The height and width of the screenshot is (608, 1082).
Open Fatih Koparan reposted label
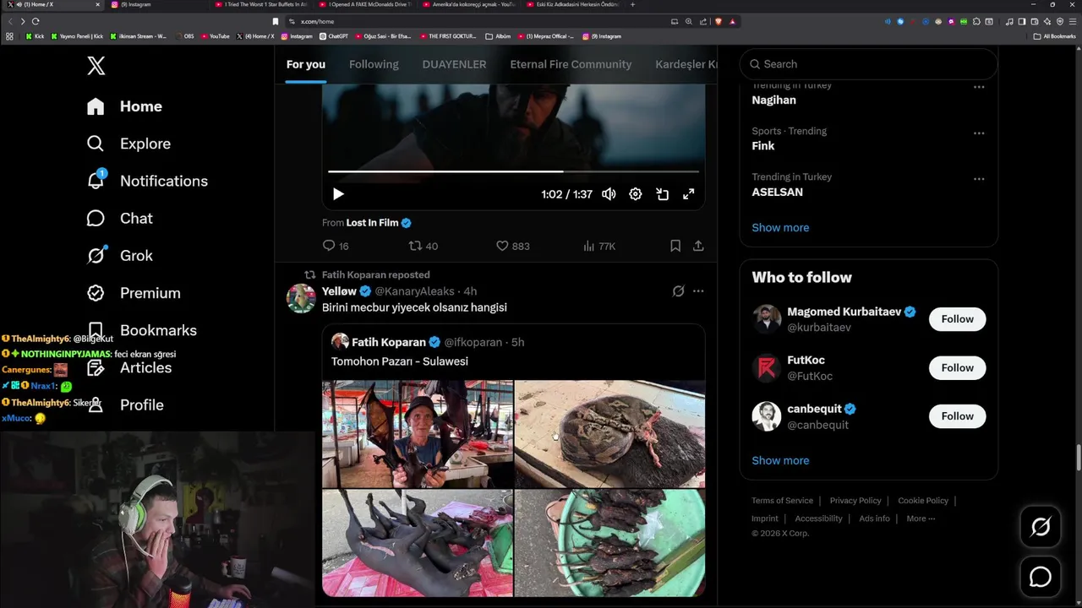point(375,274)
